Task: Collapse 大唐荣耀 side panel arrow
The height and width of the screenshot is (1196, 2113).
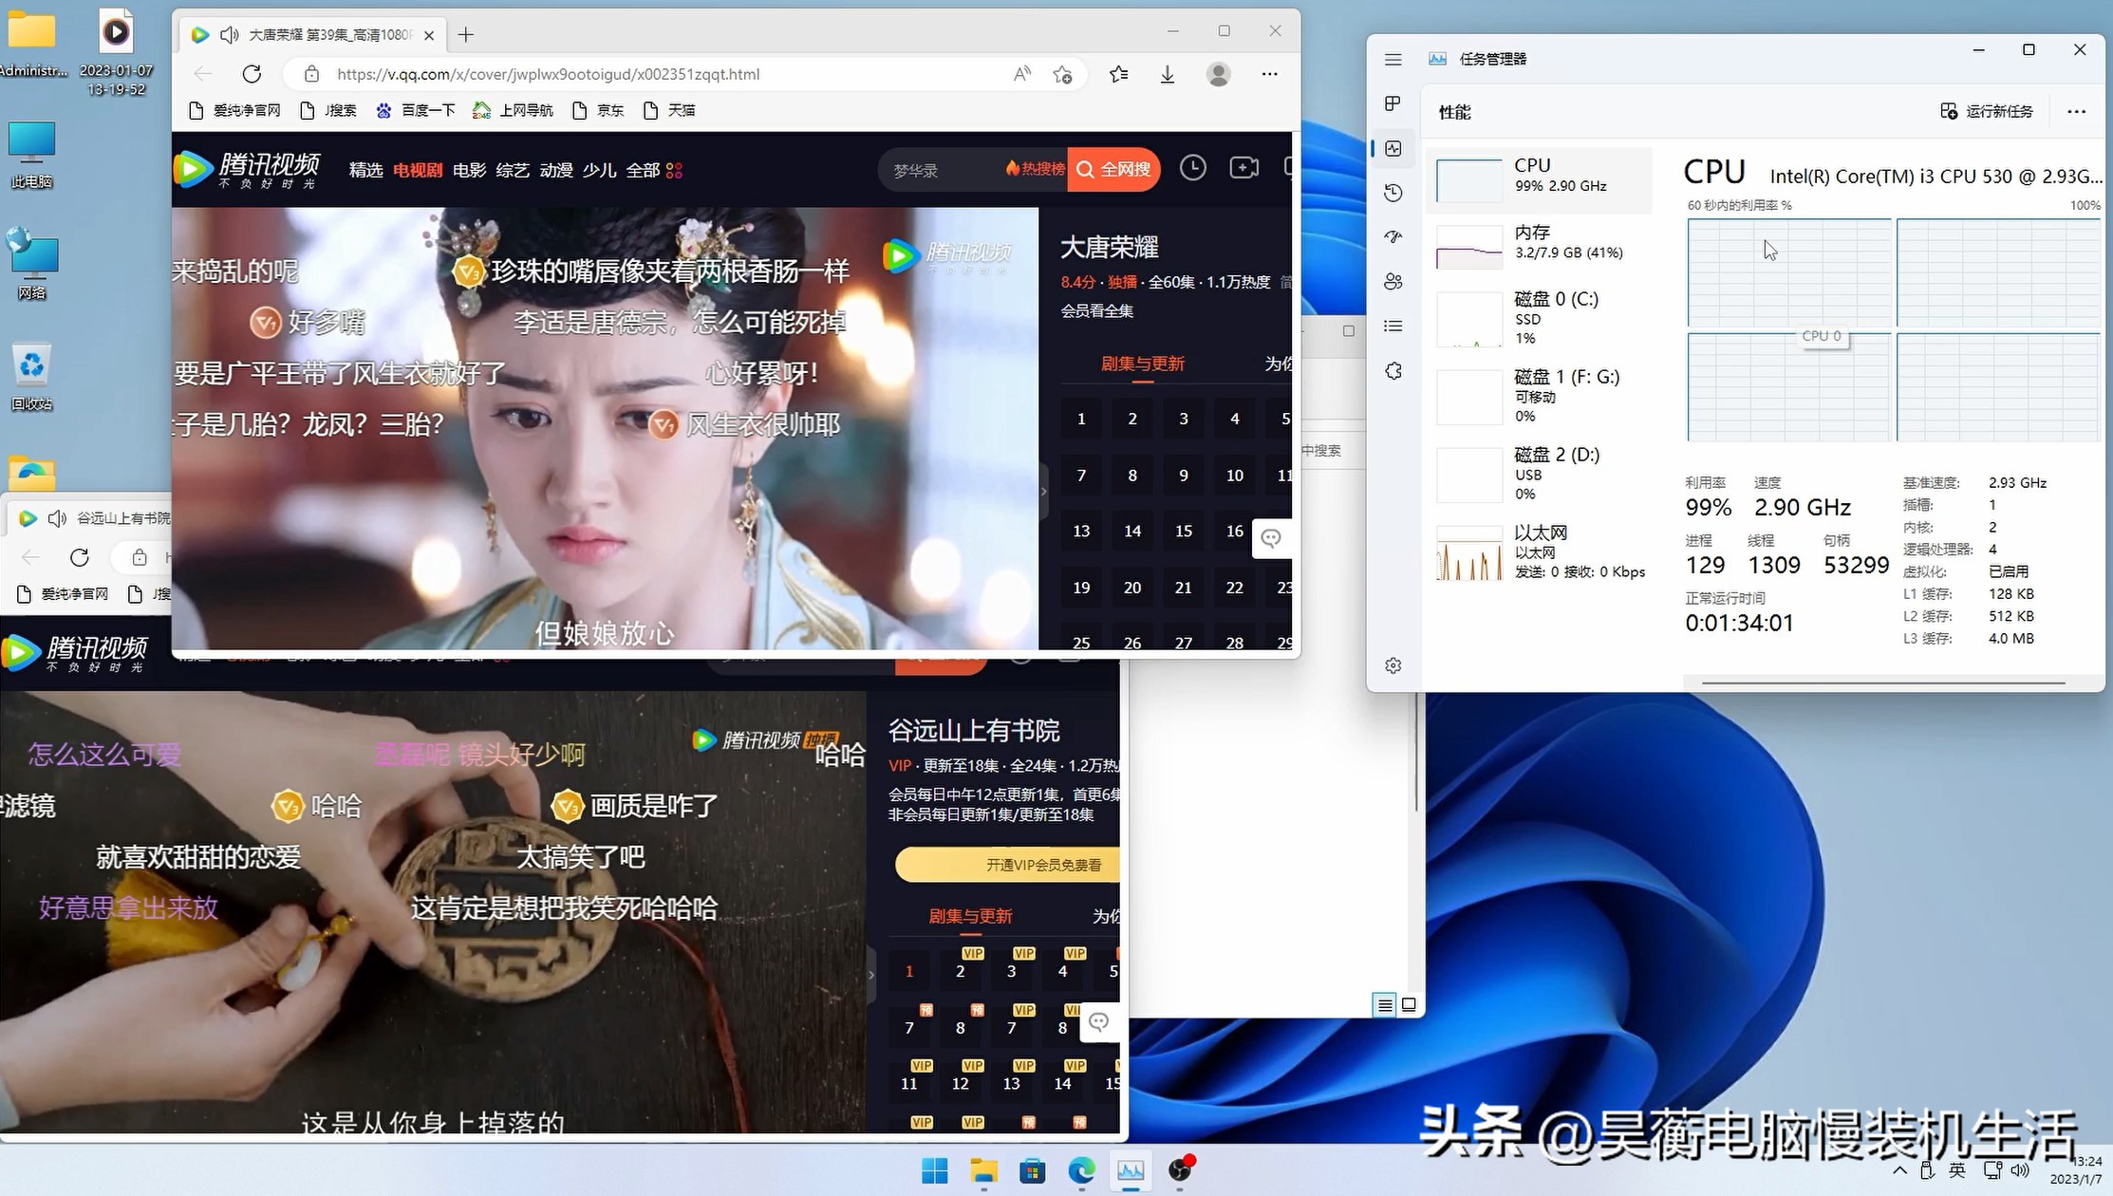Action: tap(1043, 492)
